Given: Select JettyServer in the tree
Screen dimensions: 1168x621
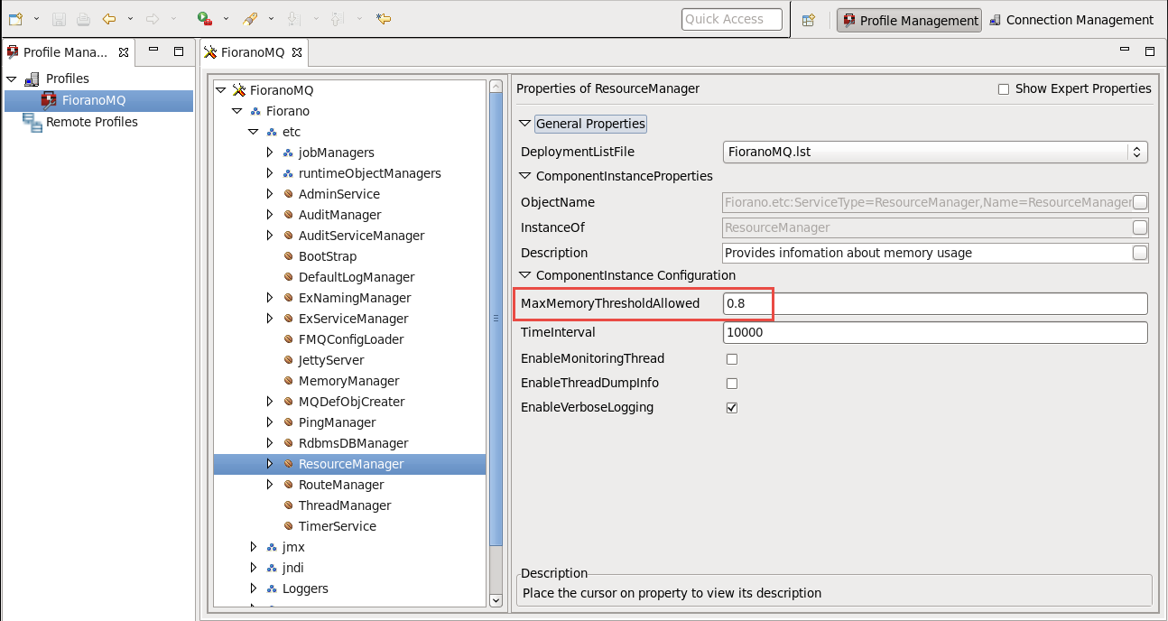Looking at the screenshot, I should coord(331,360).
